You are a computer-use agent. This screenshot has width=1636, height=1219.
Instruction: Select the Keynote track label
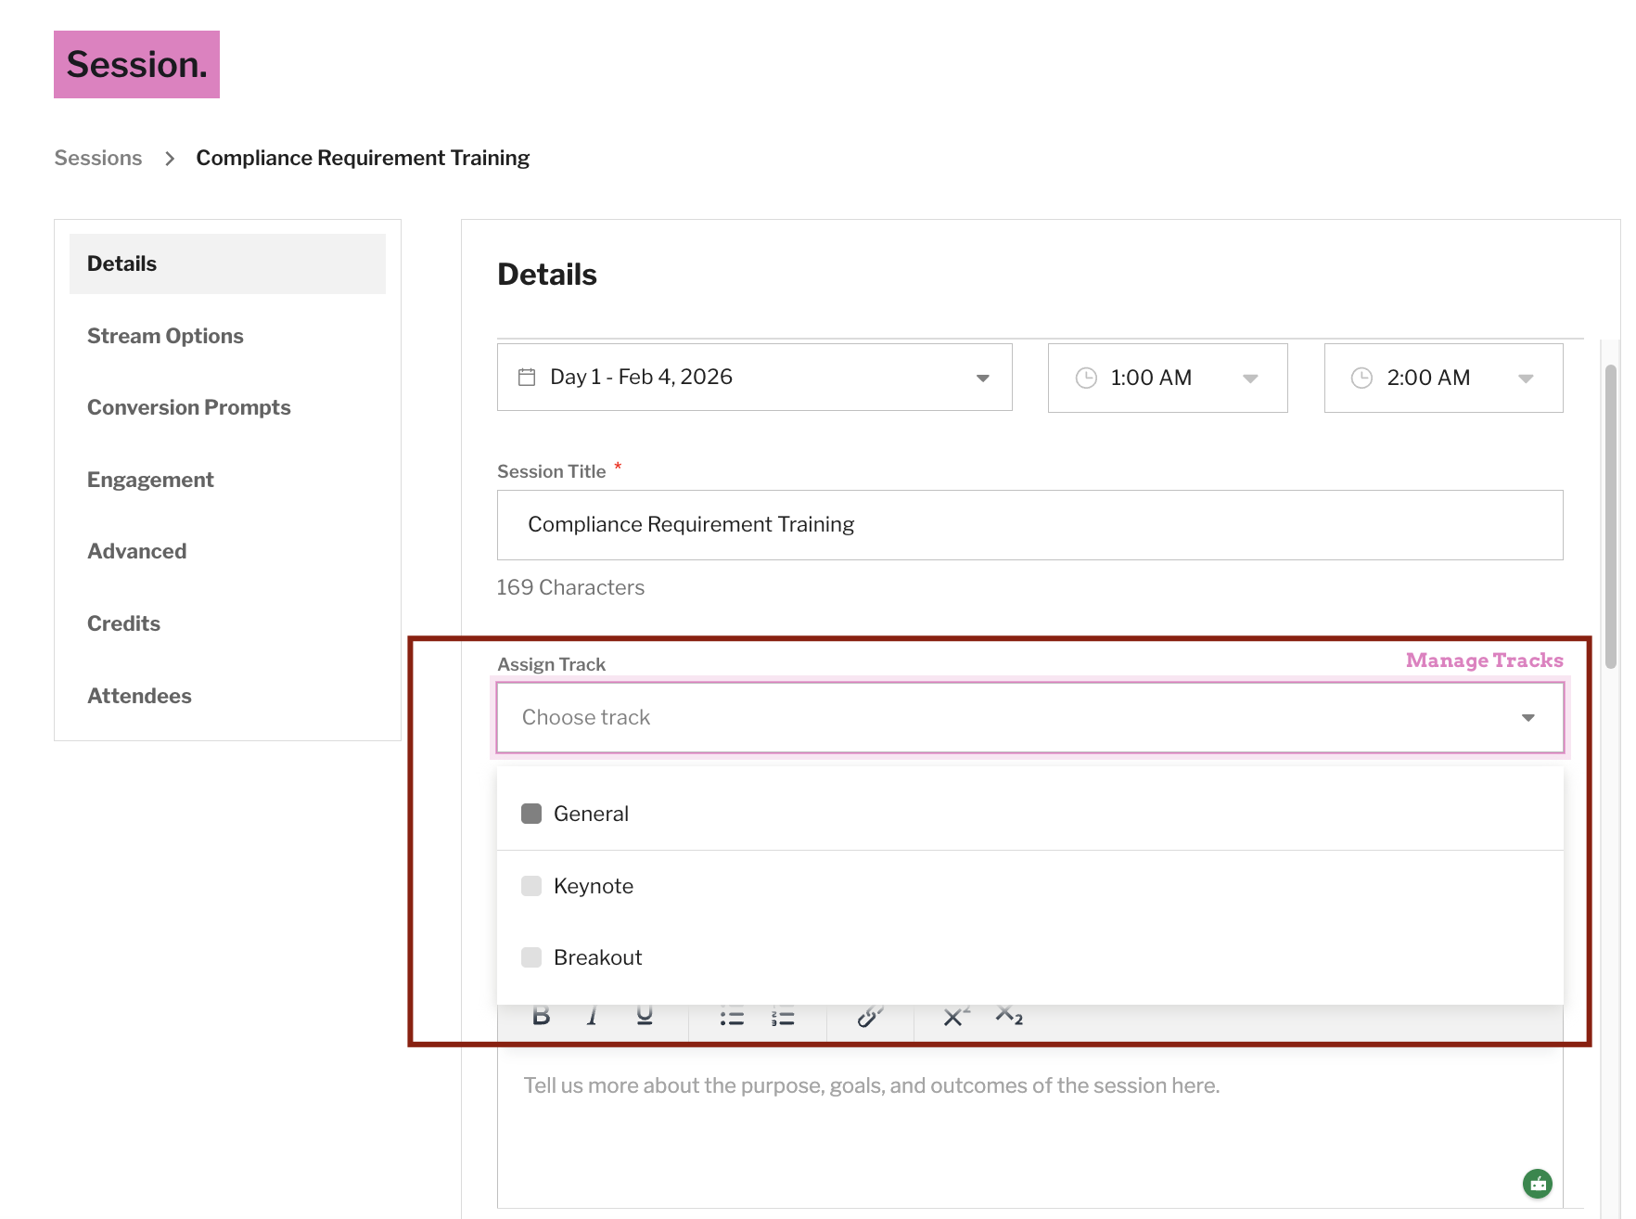[x=594, y=886]
